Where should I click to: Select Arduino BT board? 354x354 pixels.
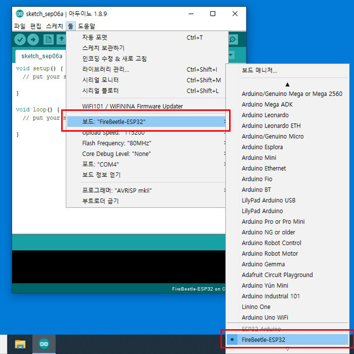pyautogui.click(x=287, y=189)
